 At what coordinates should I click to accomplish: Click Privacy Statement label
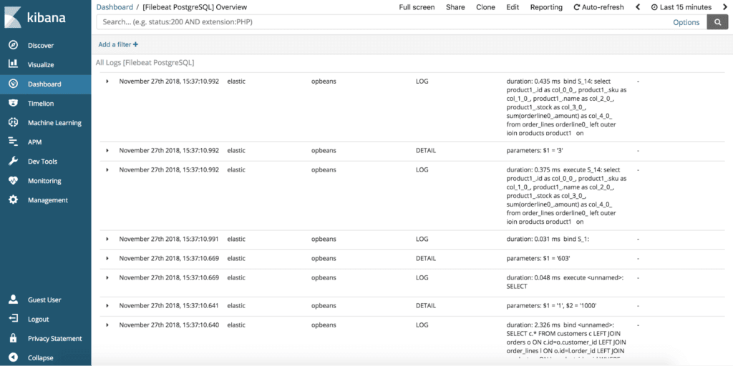coord(54,338)
